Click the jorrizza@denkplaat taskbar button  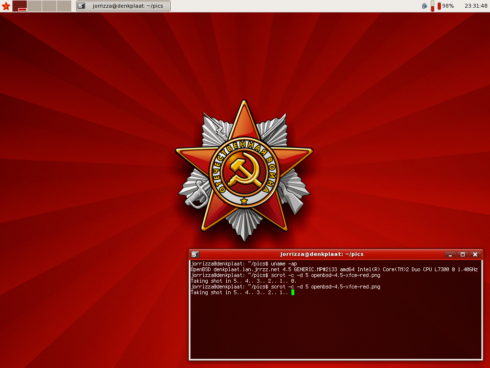point(123,6)
